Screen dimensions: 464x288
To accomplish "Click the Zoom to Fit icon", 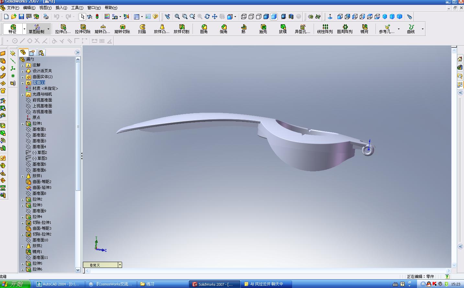I will 177,17.
